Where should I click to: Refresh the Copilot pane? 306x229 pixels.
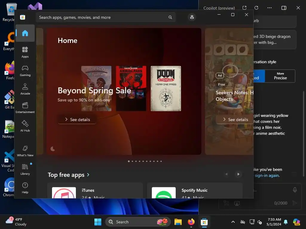coord(256,8)
